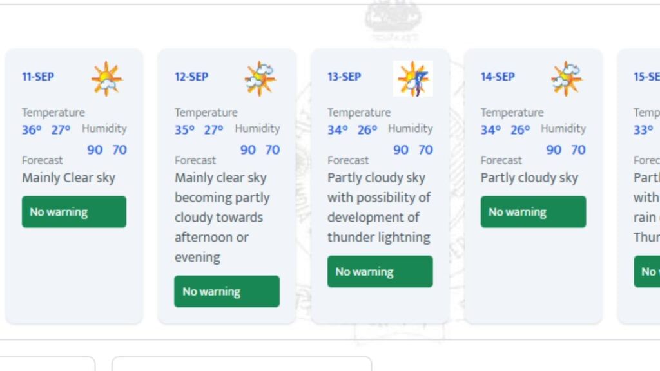660x371 pixels.
Task: Open the No warning button for 12-SEP
Action: [227, 291]
